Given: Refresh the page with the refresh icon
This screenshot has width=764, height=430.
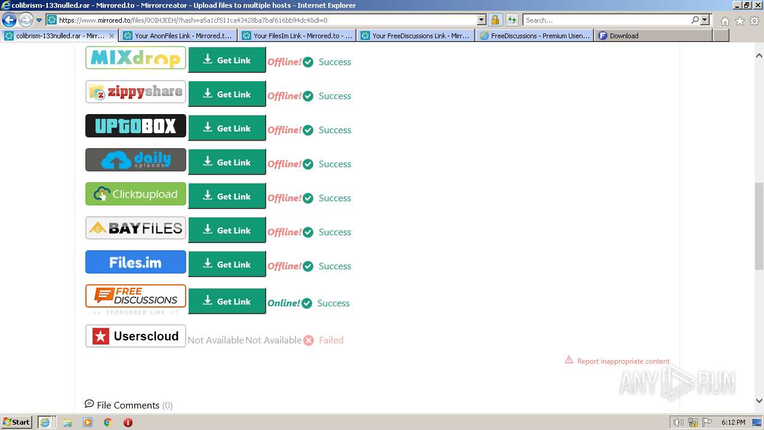Looking at the screenshot, I should 512,20.
